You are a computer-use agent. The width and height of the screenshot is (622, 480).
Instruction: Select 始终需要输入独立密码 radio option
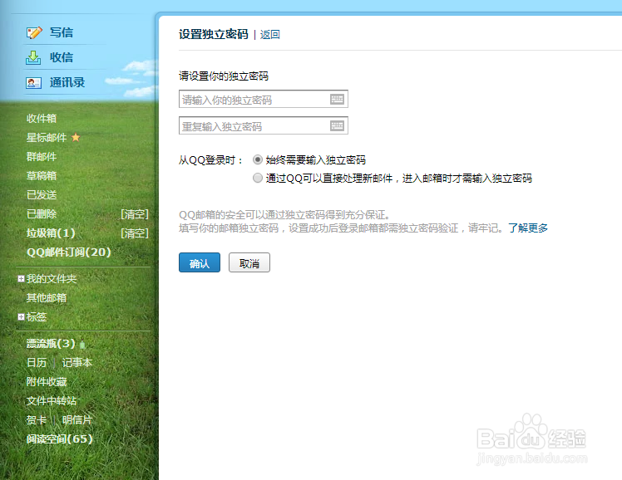[x=258, y=159]
